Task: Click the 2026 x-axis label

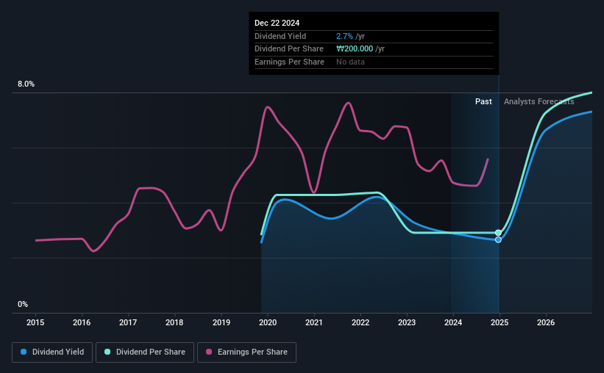Action: click(x=546, y=322)
